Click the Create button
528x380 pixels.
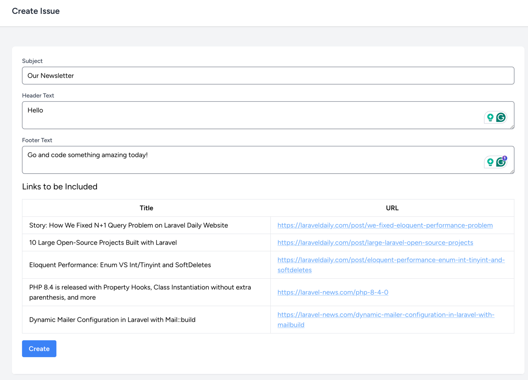(39, 349)
